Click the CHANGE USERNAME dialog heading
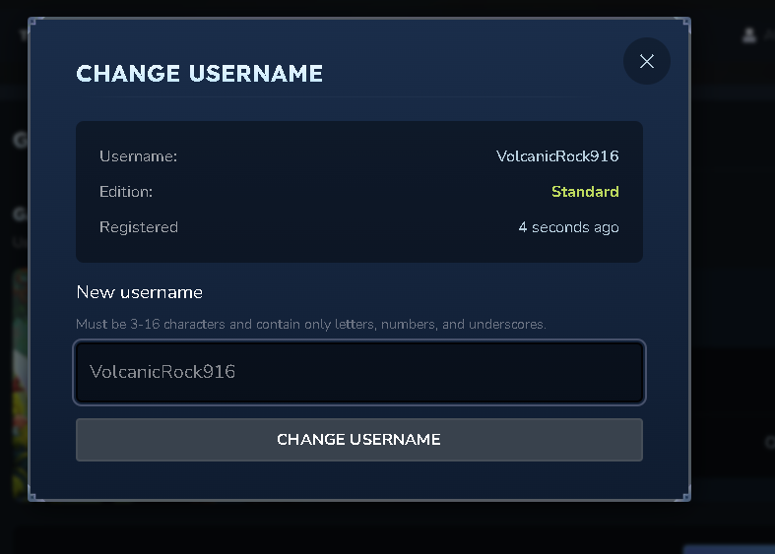The image size is (775, 554). point(199,74)
